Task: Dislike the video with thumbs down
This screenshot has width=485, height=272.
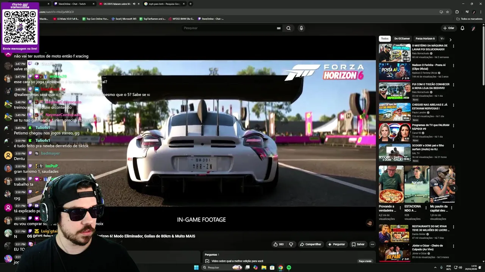Action: point(291,244)
